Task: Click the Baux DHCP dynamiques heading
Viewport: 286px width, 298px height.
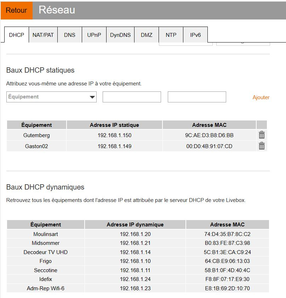Action: 45,187
